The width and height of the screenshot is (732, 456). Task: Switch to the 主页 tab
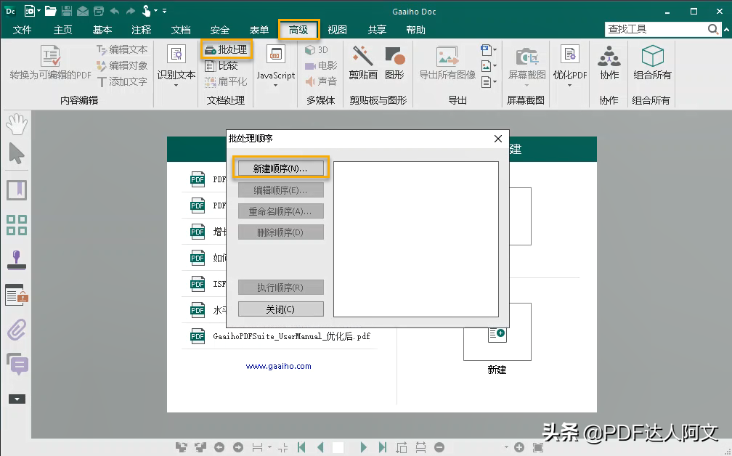[62, 30]
